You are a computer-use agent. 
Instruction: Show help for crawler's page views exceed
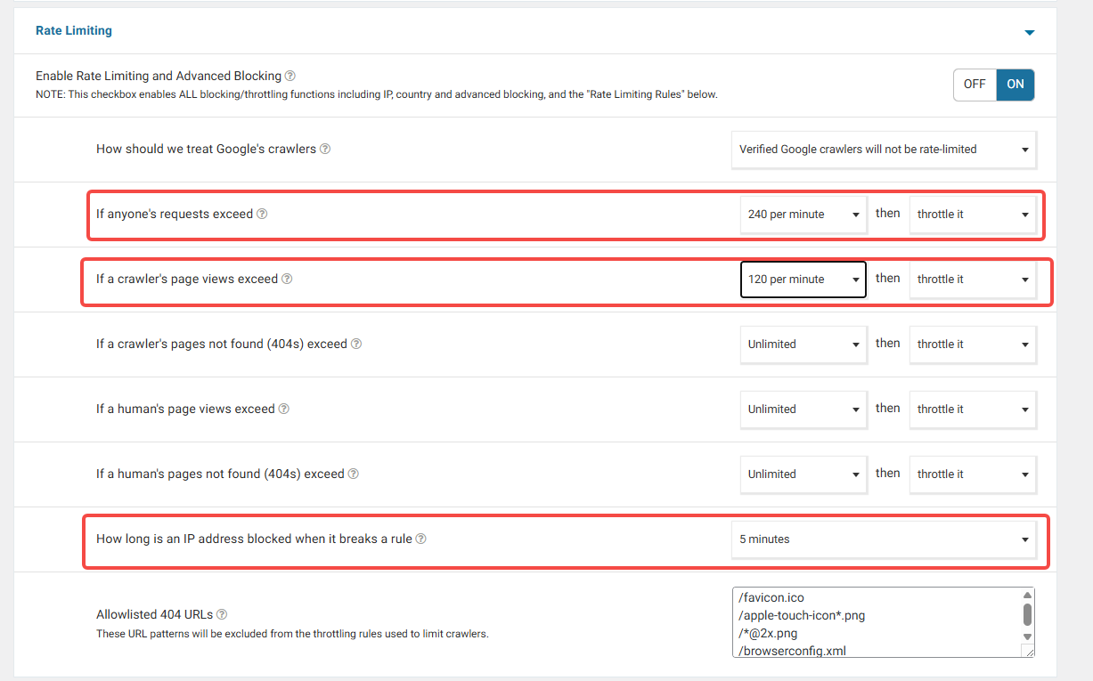pyautogui.click(x=287, y=280)
